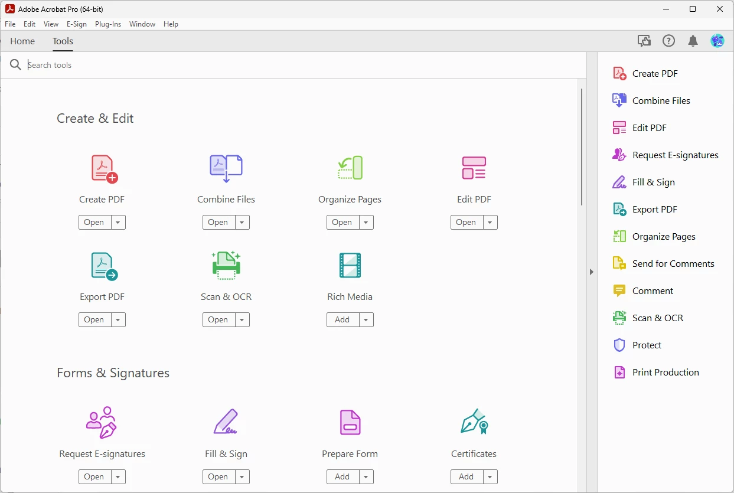Select Fill & Sign icon in right sidebar
The width and height of the screenshot is (734, 493).
tap(619, 182)
